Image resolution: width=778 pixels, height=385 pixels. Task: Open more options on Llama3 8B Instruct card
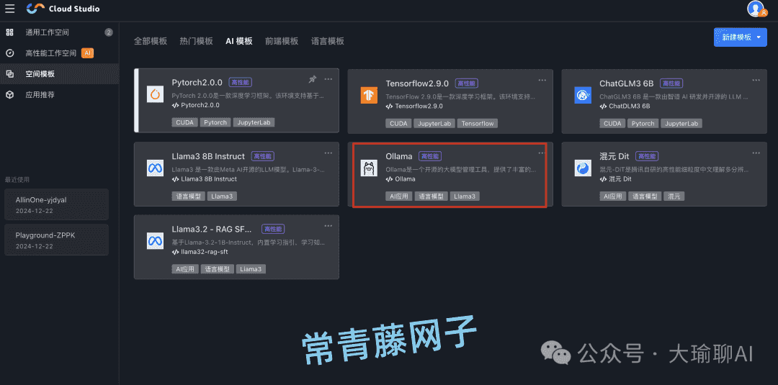[x=328, y=153]
